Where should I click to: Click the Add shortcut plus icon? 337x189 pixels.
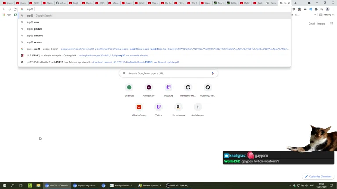pos(198,107)
